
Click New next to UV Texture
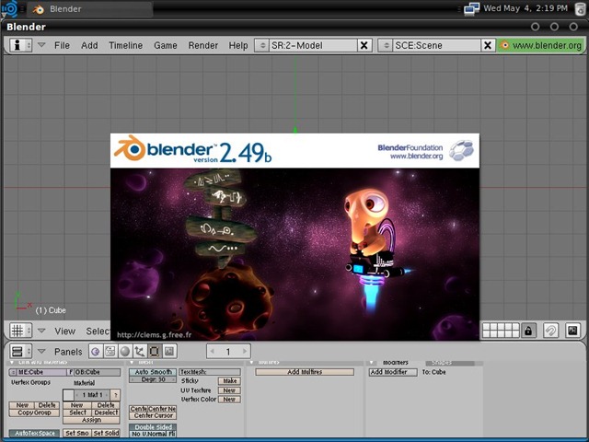pos(229,390)
